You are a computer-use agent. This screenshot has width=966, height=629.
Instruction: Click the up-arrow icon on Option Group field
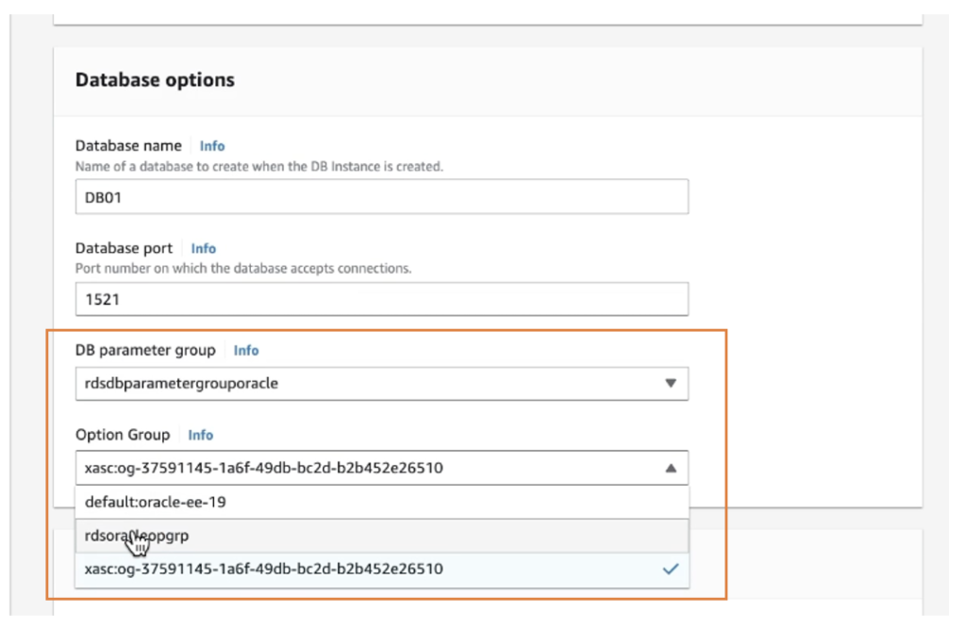point(671,467)
